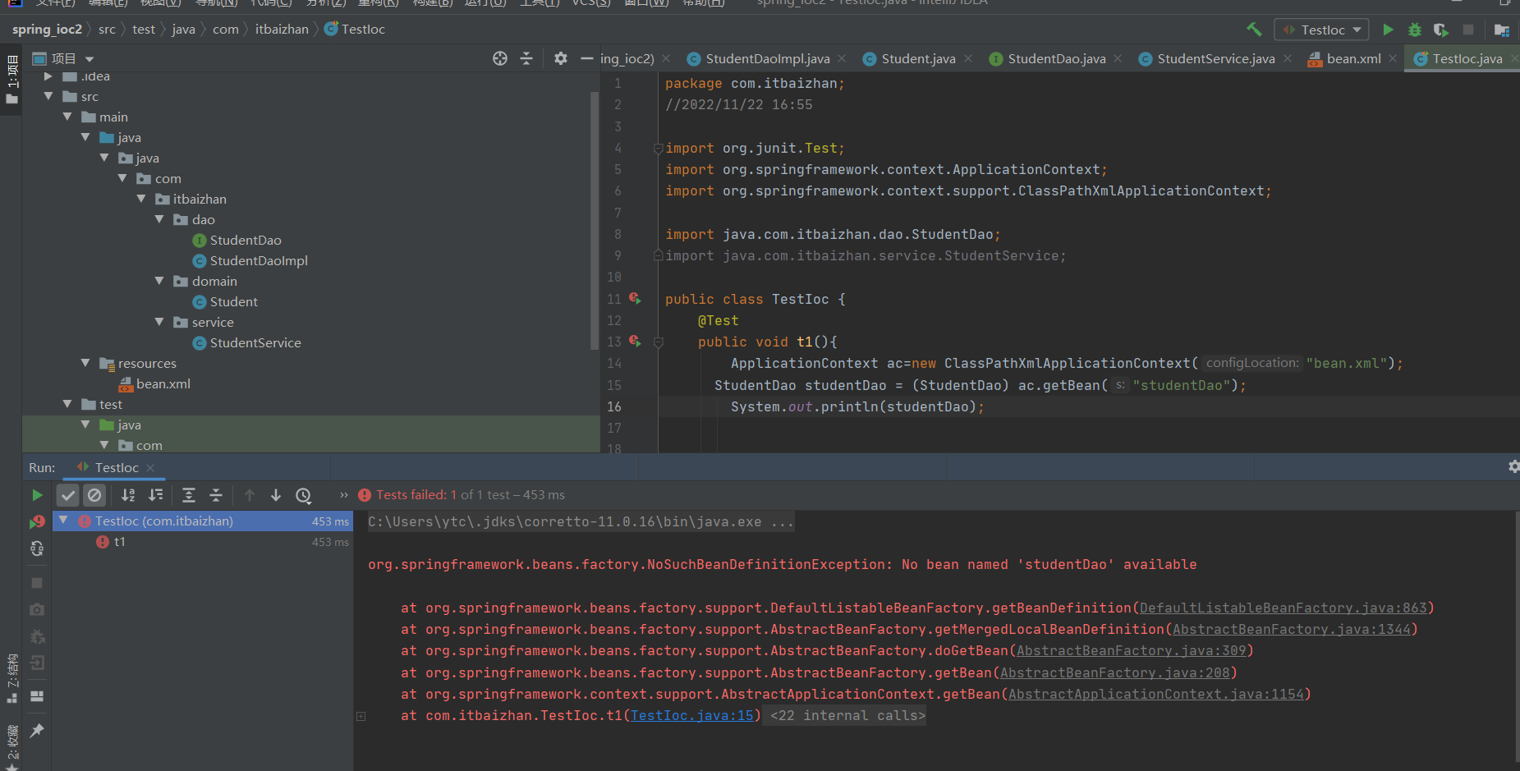Click run gutter icon beside class TestIoc

635,299
